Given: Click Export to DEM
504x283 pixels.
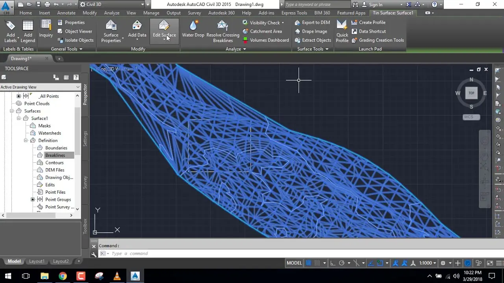Looking at the screenshot, I should point(312,22).
